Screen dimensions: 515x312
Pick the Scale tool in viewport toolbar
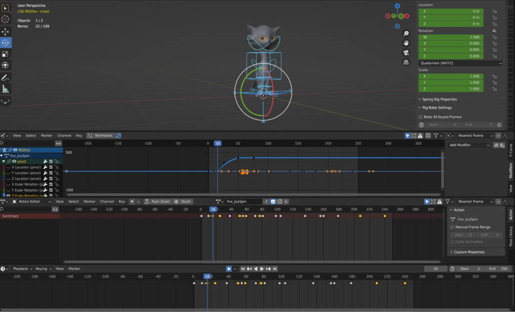[x=5, y=54]
